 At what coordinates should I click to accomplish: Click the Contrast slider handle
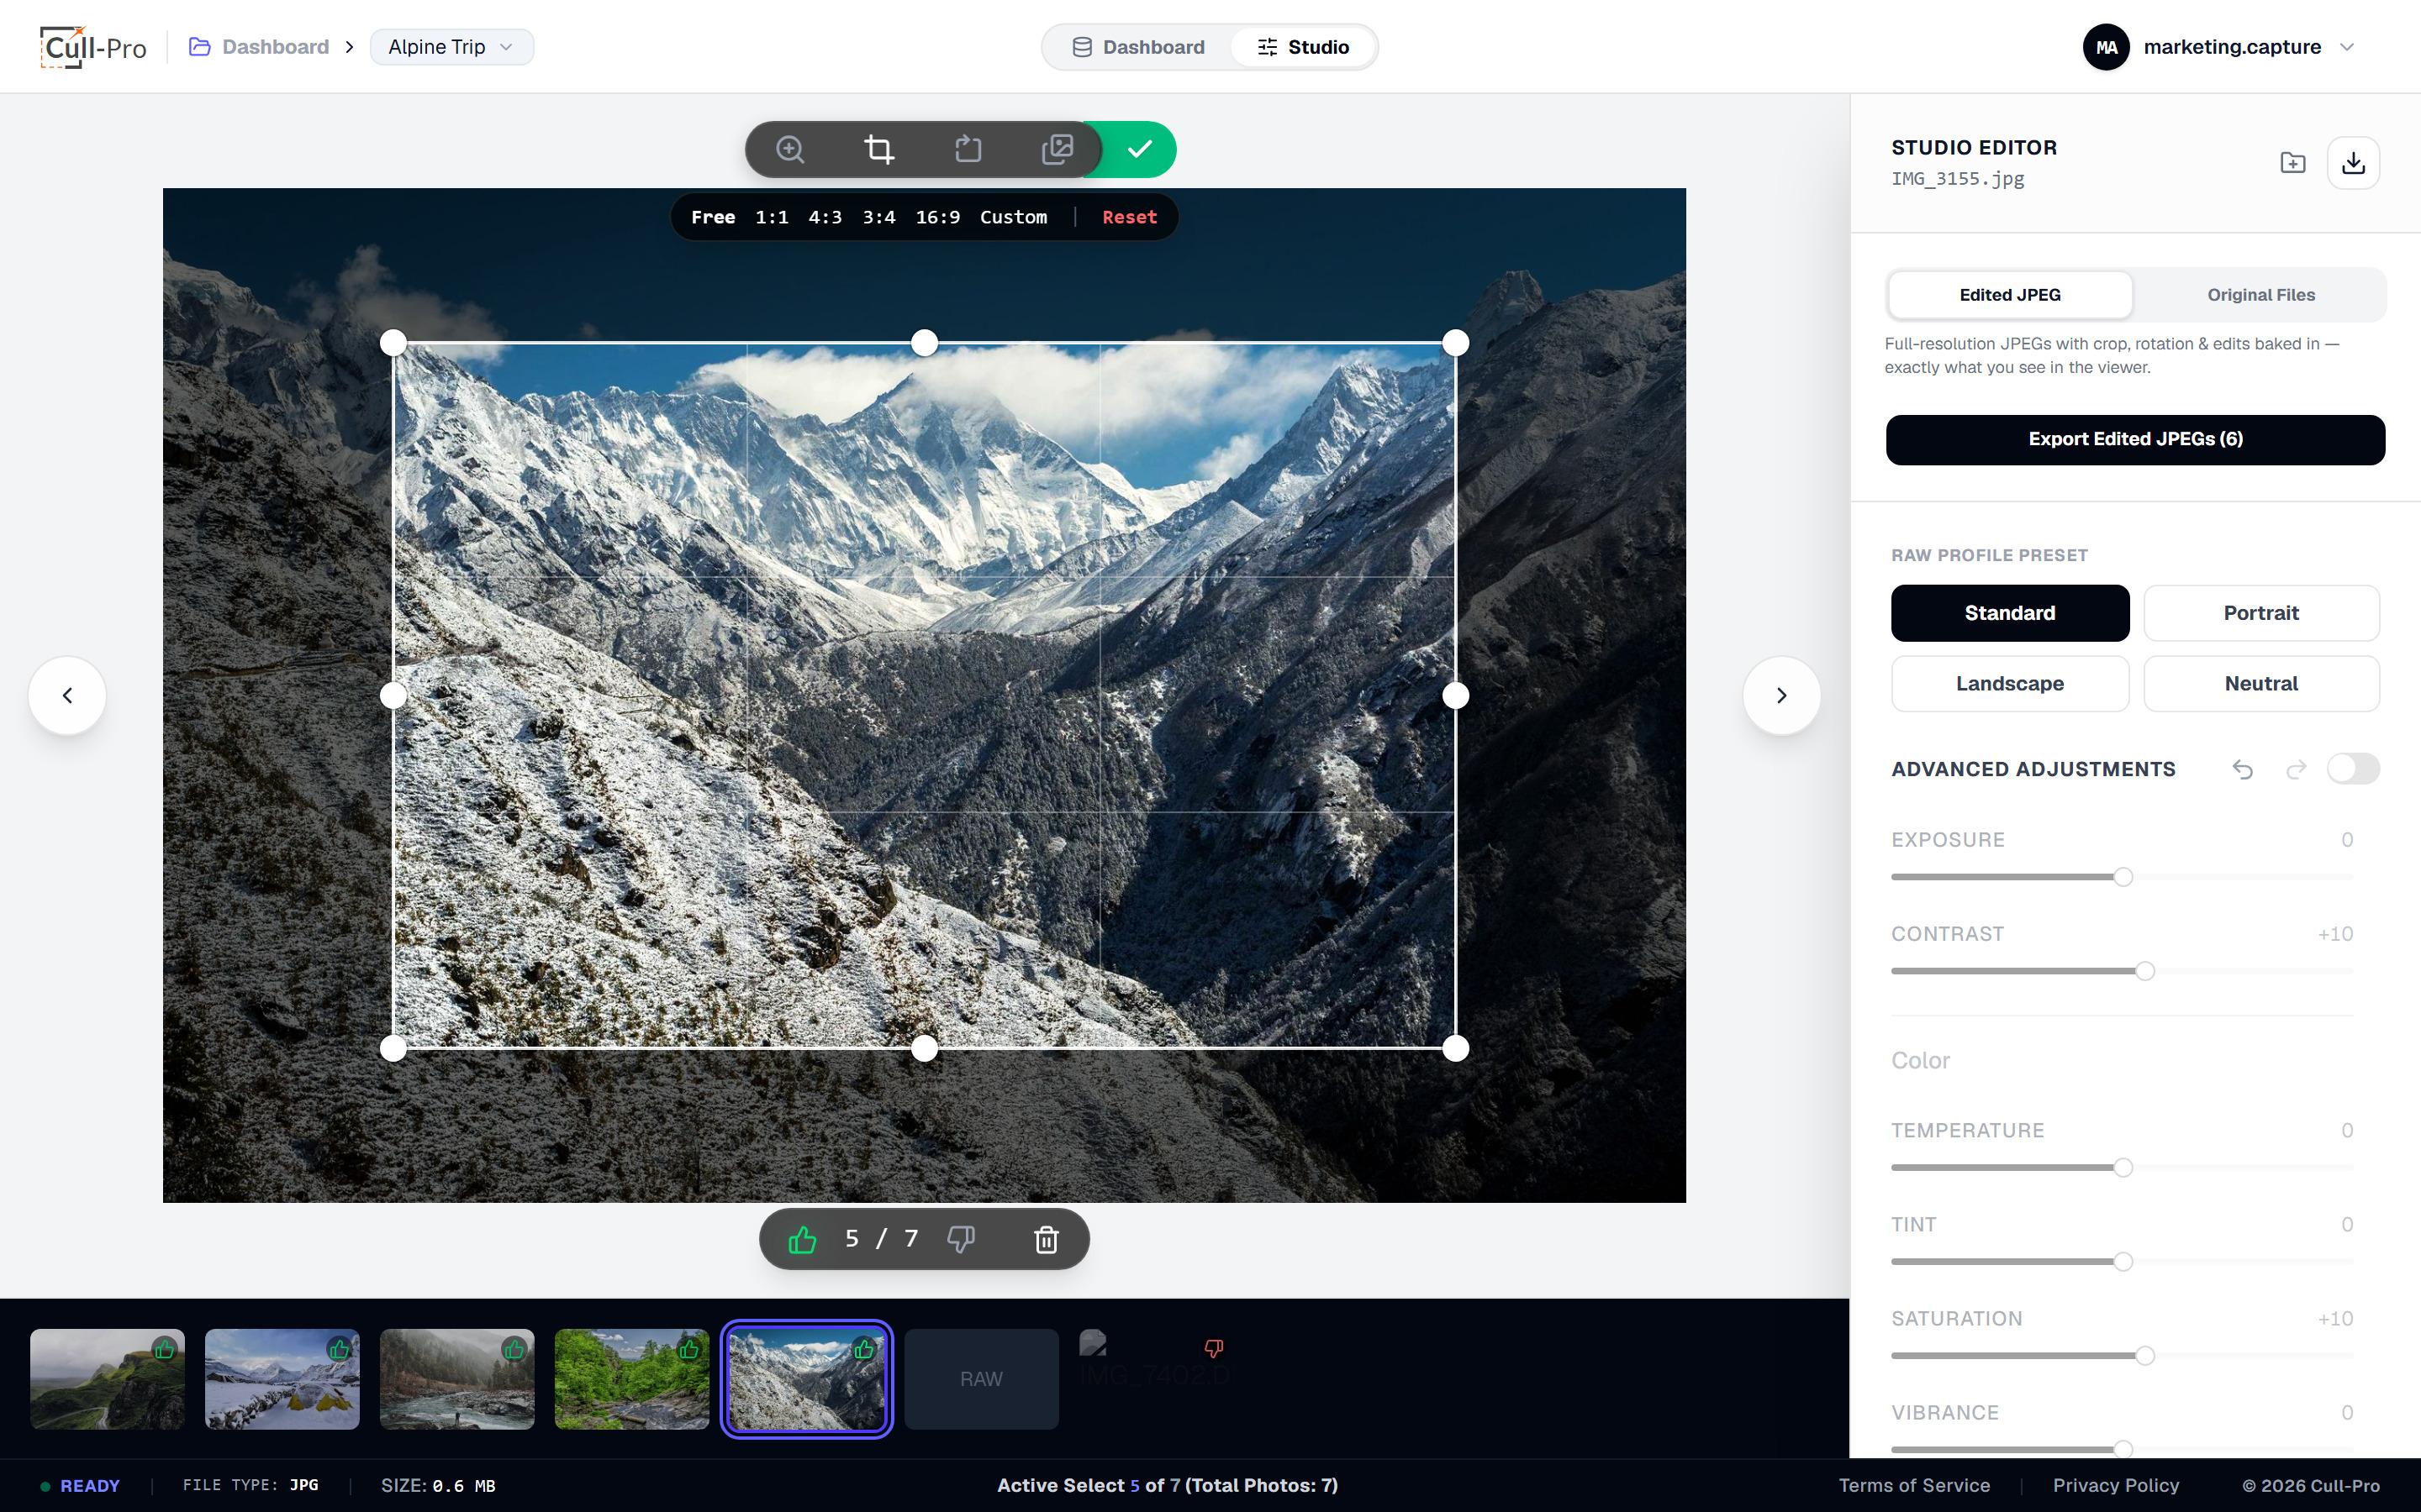point(2145,971)
